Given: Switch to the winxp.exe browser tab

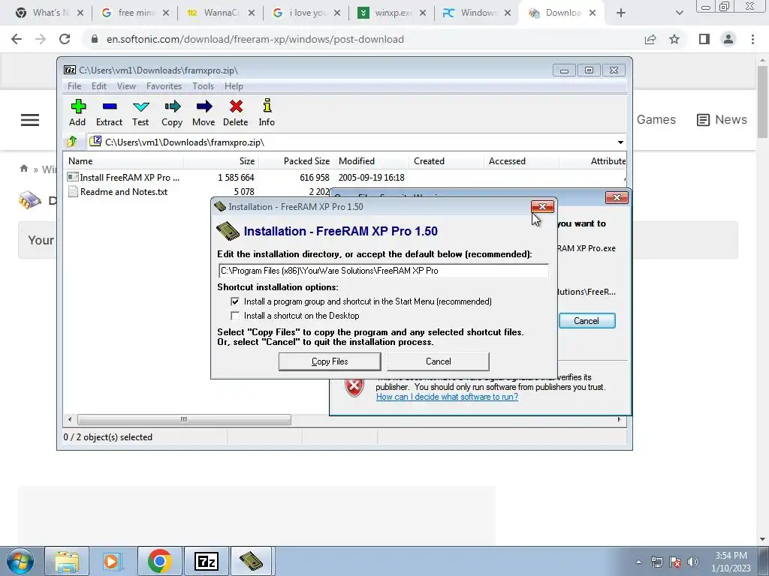Looking at the screenshot, I should click(x=392, y=13).
